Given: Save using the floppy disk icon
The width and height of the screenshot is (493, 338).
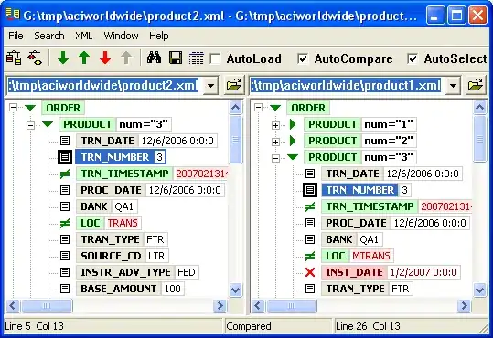Looking at the screenshot, I should pos(176,58).
